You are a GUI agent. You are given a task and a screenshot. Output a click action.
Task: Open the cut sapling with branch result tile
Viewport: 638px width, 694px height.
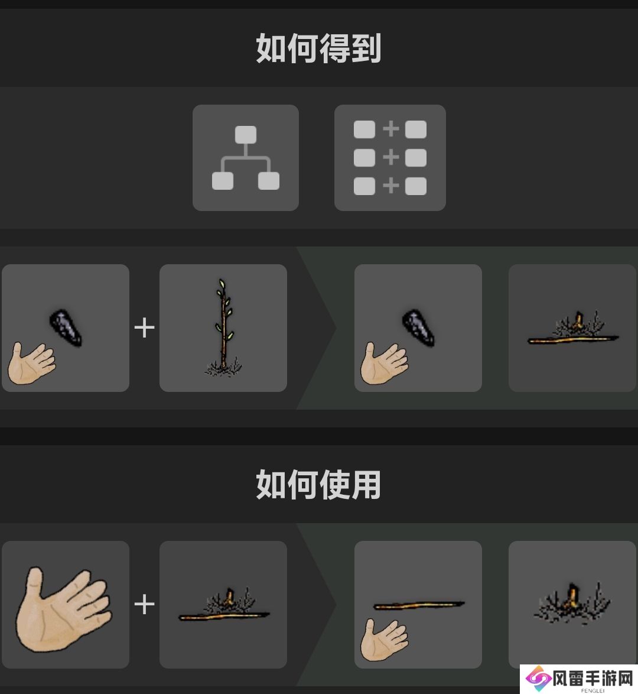[x=572, y=328]
